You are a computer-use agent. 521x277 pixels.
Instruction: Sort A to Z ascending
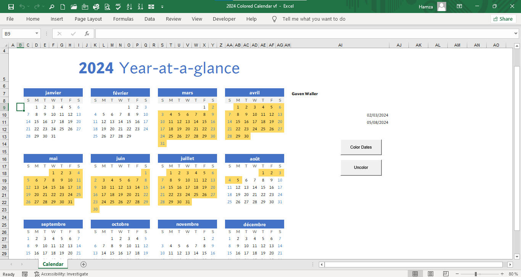click(129, 6)
